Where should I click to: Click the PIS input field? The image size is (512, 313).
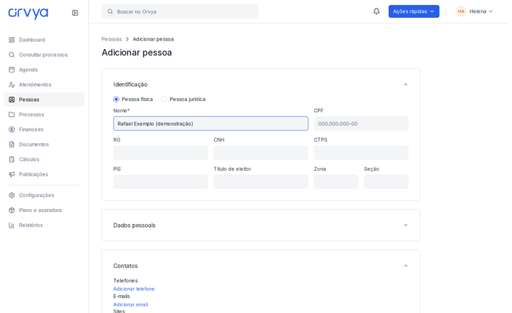161,181
